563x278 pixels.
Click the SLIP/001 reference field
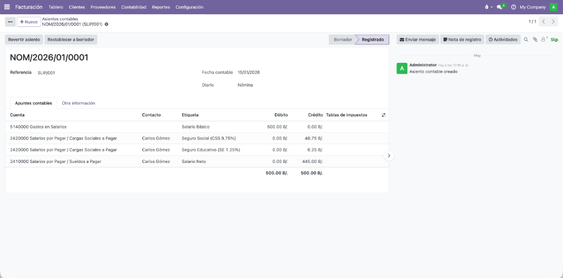coord(46,73)
